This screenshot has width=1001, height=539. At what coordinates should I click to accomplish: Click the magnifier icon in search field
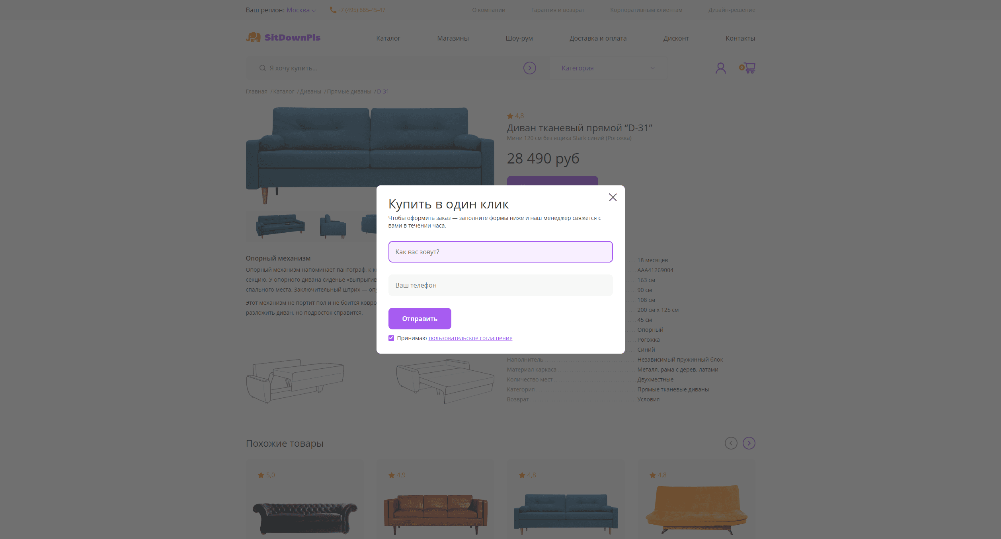(x=262, y=68)
